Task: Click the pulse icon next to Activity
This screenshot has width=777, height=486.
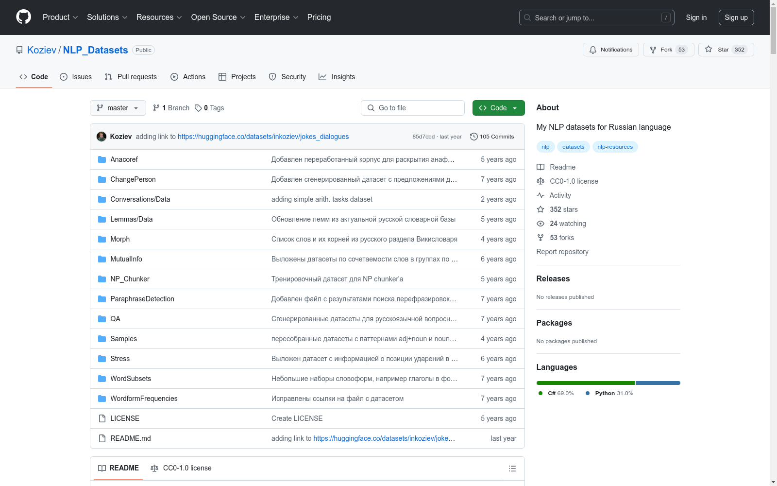Action: click(541, 195)
